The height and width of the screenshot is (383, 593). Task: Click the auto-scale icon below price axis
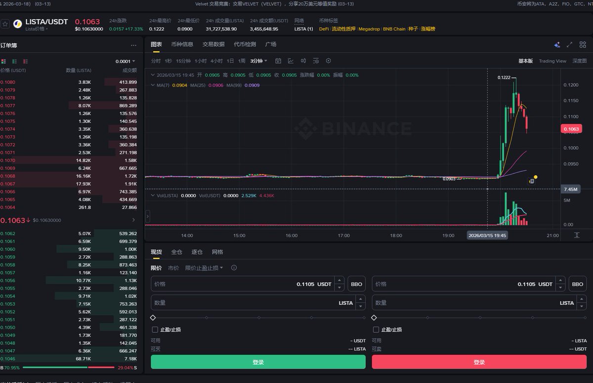(x=577, y=235)
